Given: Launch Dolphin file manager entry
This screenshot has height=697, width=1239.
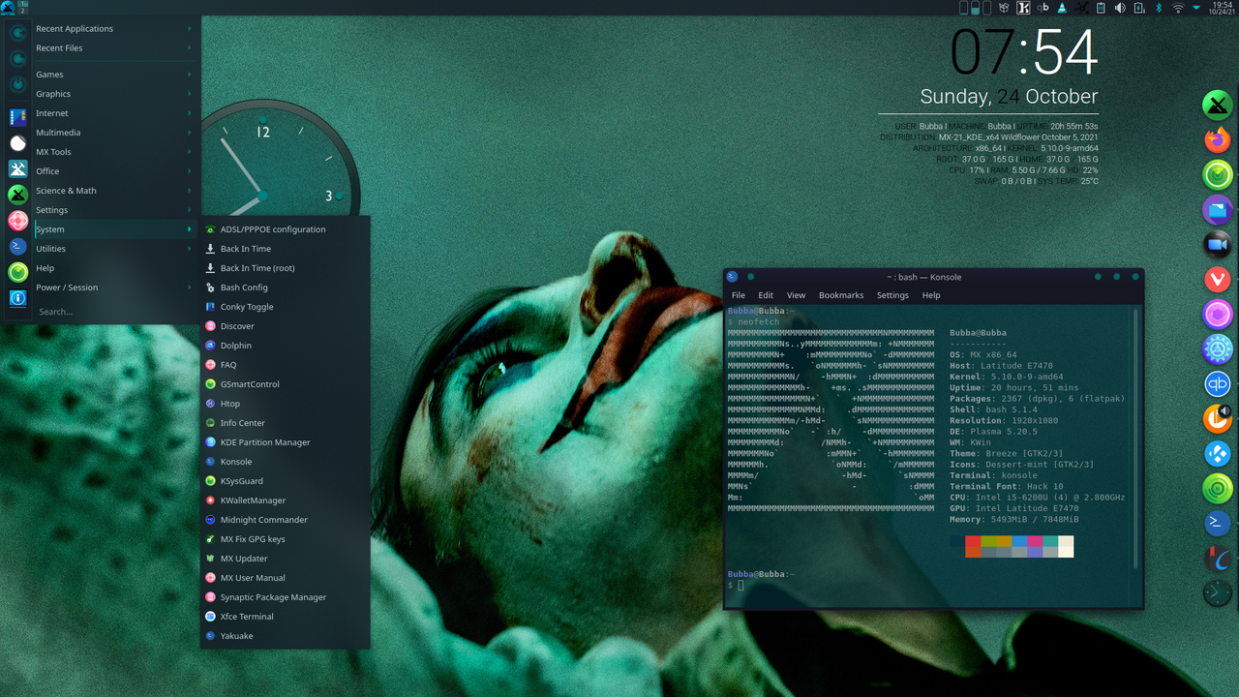Looking at the screenshot, I should [x=285, y=346].
